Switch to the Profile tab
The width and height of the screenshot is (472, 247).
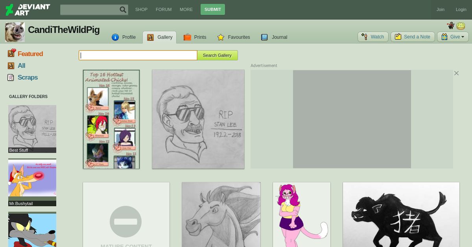pyautogui.click(x=124, y=37)
